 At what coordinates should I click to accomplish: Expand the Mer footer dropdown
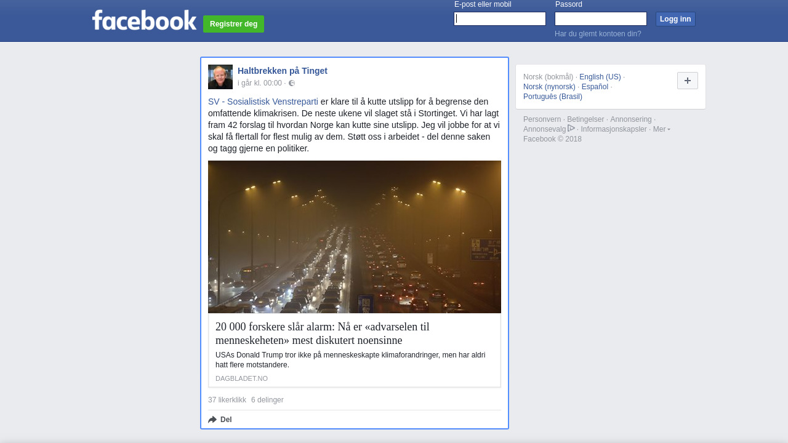[661, 129]
